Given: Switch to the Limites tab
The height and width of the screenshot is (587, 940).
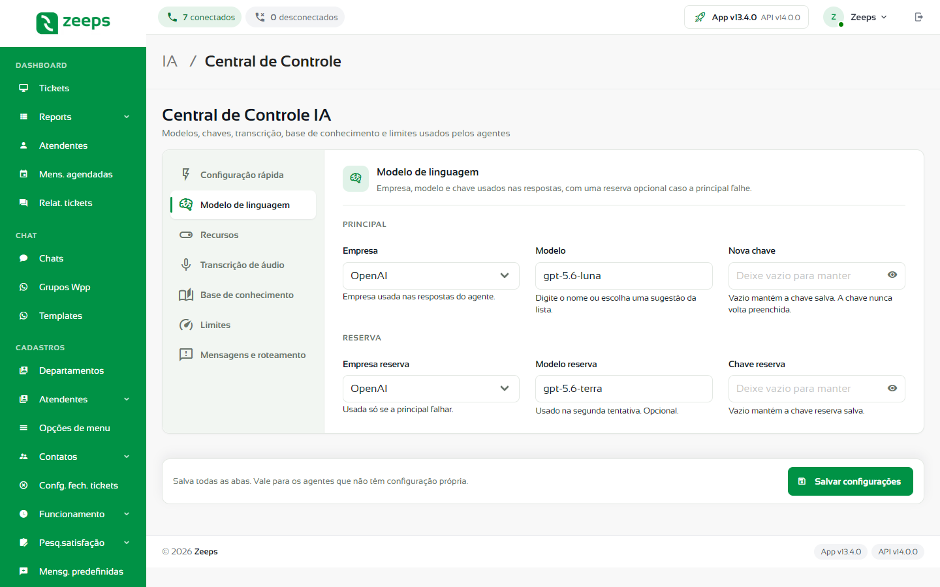Looking at the screenshot, I should (x=243, y=325).
